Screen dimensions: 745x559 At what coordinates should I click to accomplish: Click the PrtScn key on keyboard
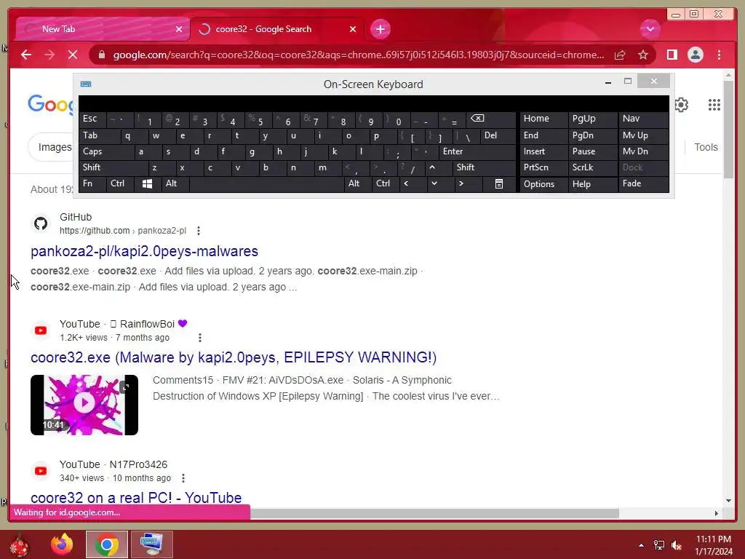(543, 168)
